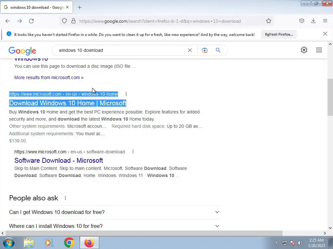Dismiss the Refresh Firefox notification bar

point(325,34)
